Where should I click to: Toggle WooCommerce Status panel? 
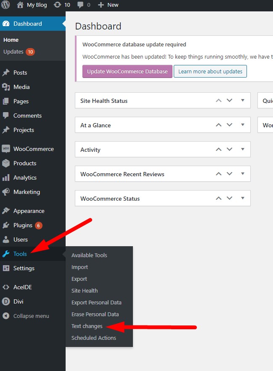(243, 198)
